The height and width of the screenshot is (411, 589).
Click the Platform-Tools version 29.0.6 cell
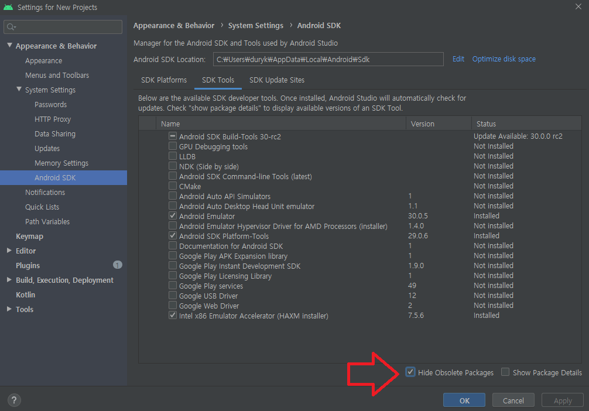[418, 235]
